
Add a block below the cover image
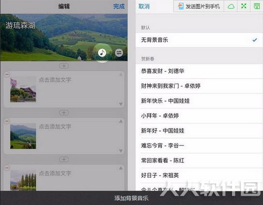[64, 66]
